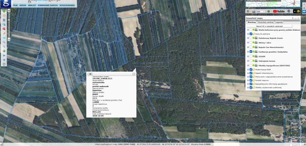Image resolution: width=306 pixels, height=146 pixels.
Task: Switch to the Wyszukaj warstwę tab
Action: [x=266, y=22]
